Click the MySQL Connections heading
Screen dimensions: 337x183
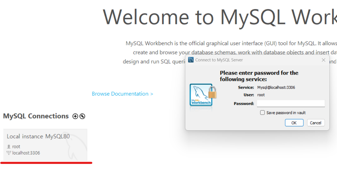tap(36, 116)
